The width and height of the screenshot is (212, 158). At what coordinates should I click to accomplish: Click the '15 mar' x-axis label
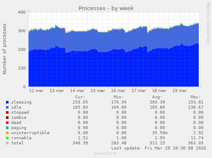[x=98, y=91]
